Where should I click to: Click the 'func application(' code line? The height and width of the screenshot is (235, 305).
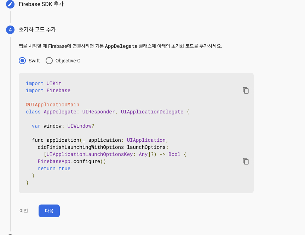(x=100, y=140)
